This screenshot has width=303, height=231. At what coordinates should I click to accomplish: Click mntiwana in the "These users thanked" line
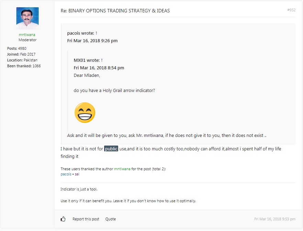coord(122,169)
